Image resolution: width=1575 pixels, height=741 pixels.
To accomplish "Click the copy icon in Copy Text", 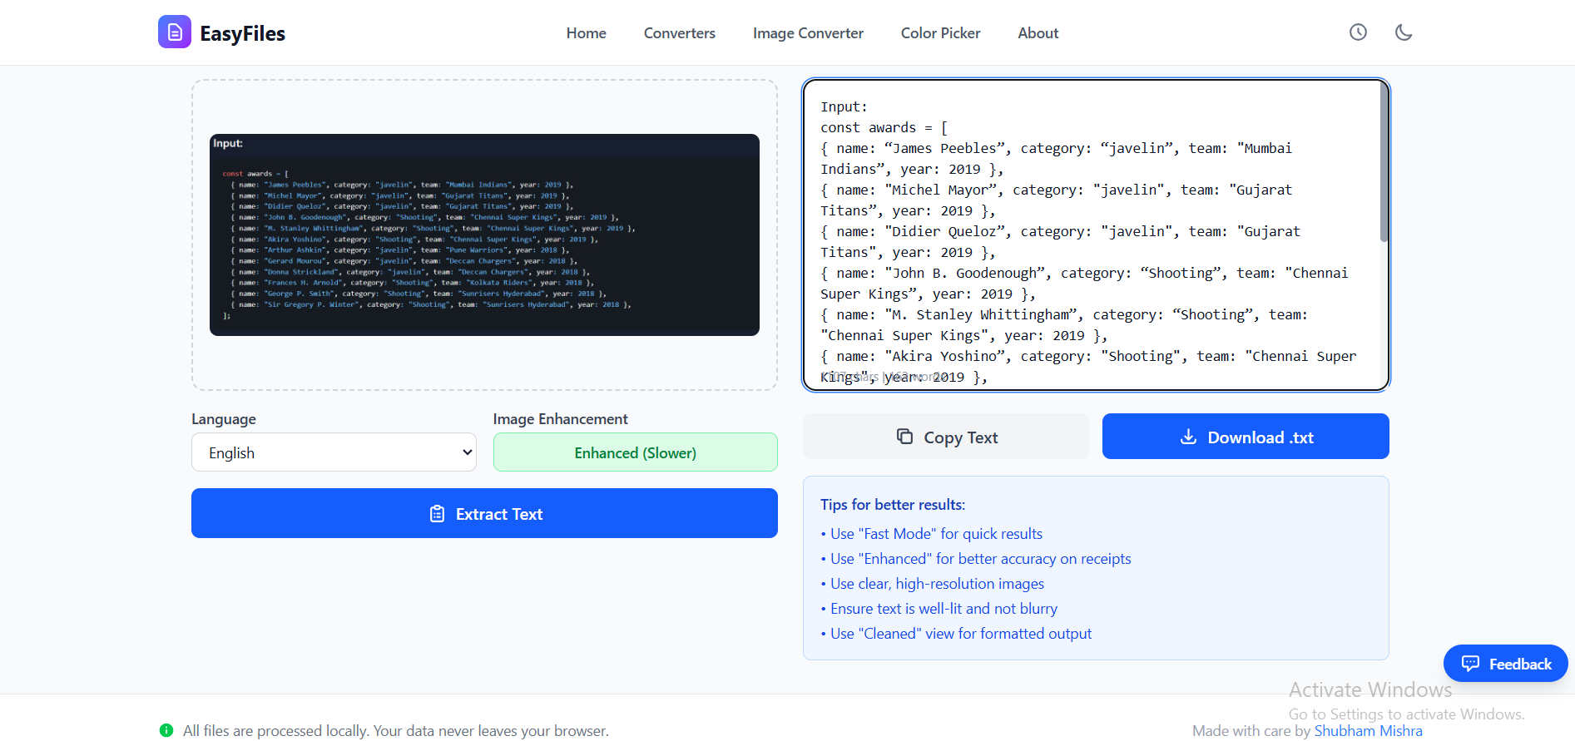I will (904, 437).
